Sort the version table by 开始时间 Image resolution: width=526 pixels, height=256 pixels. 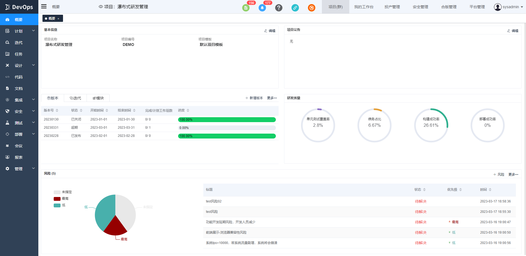tap(107, 110)
